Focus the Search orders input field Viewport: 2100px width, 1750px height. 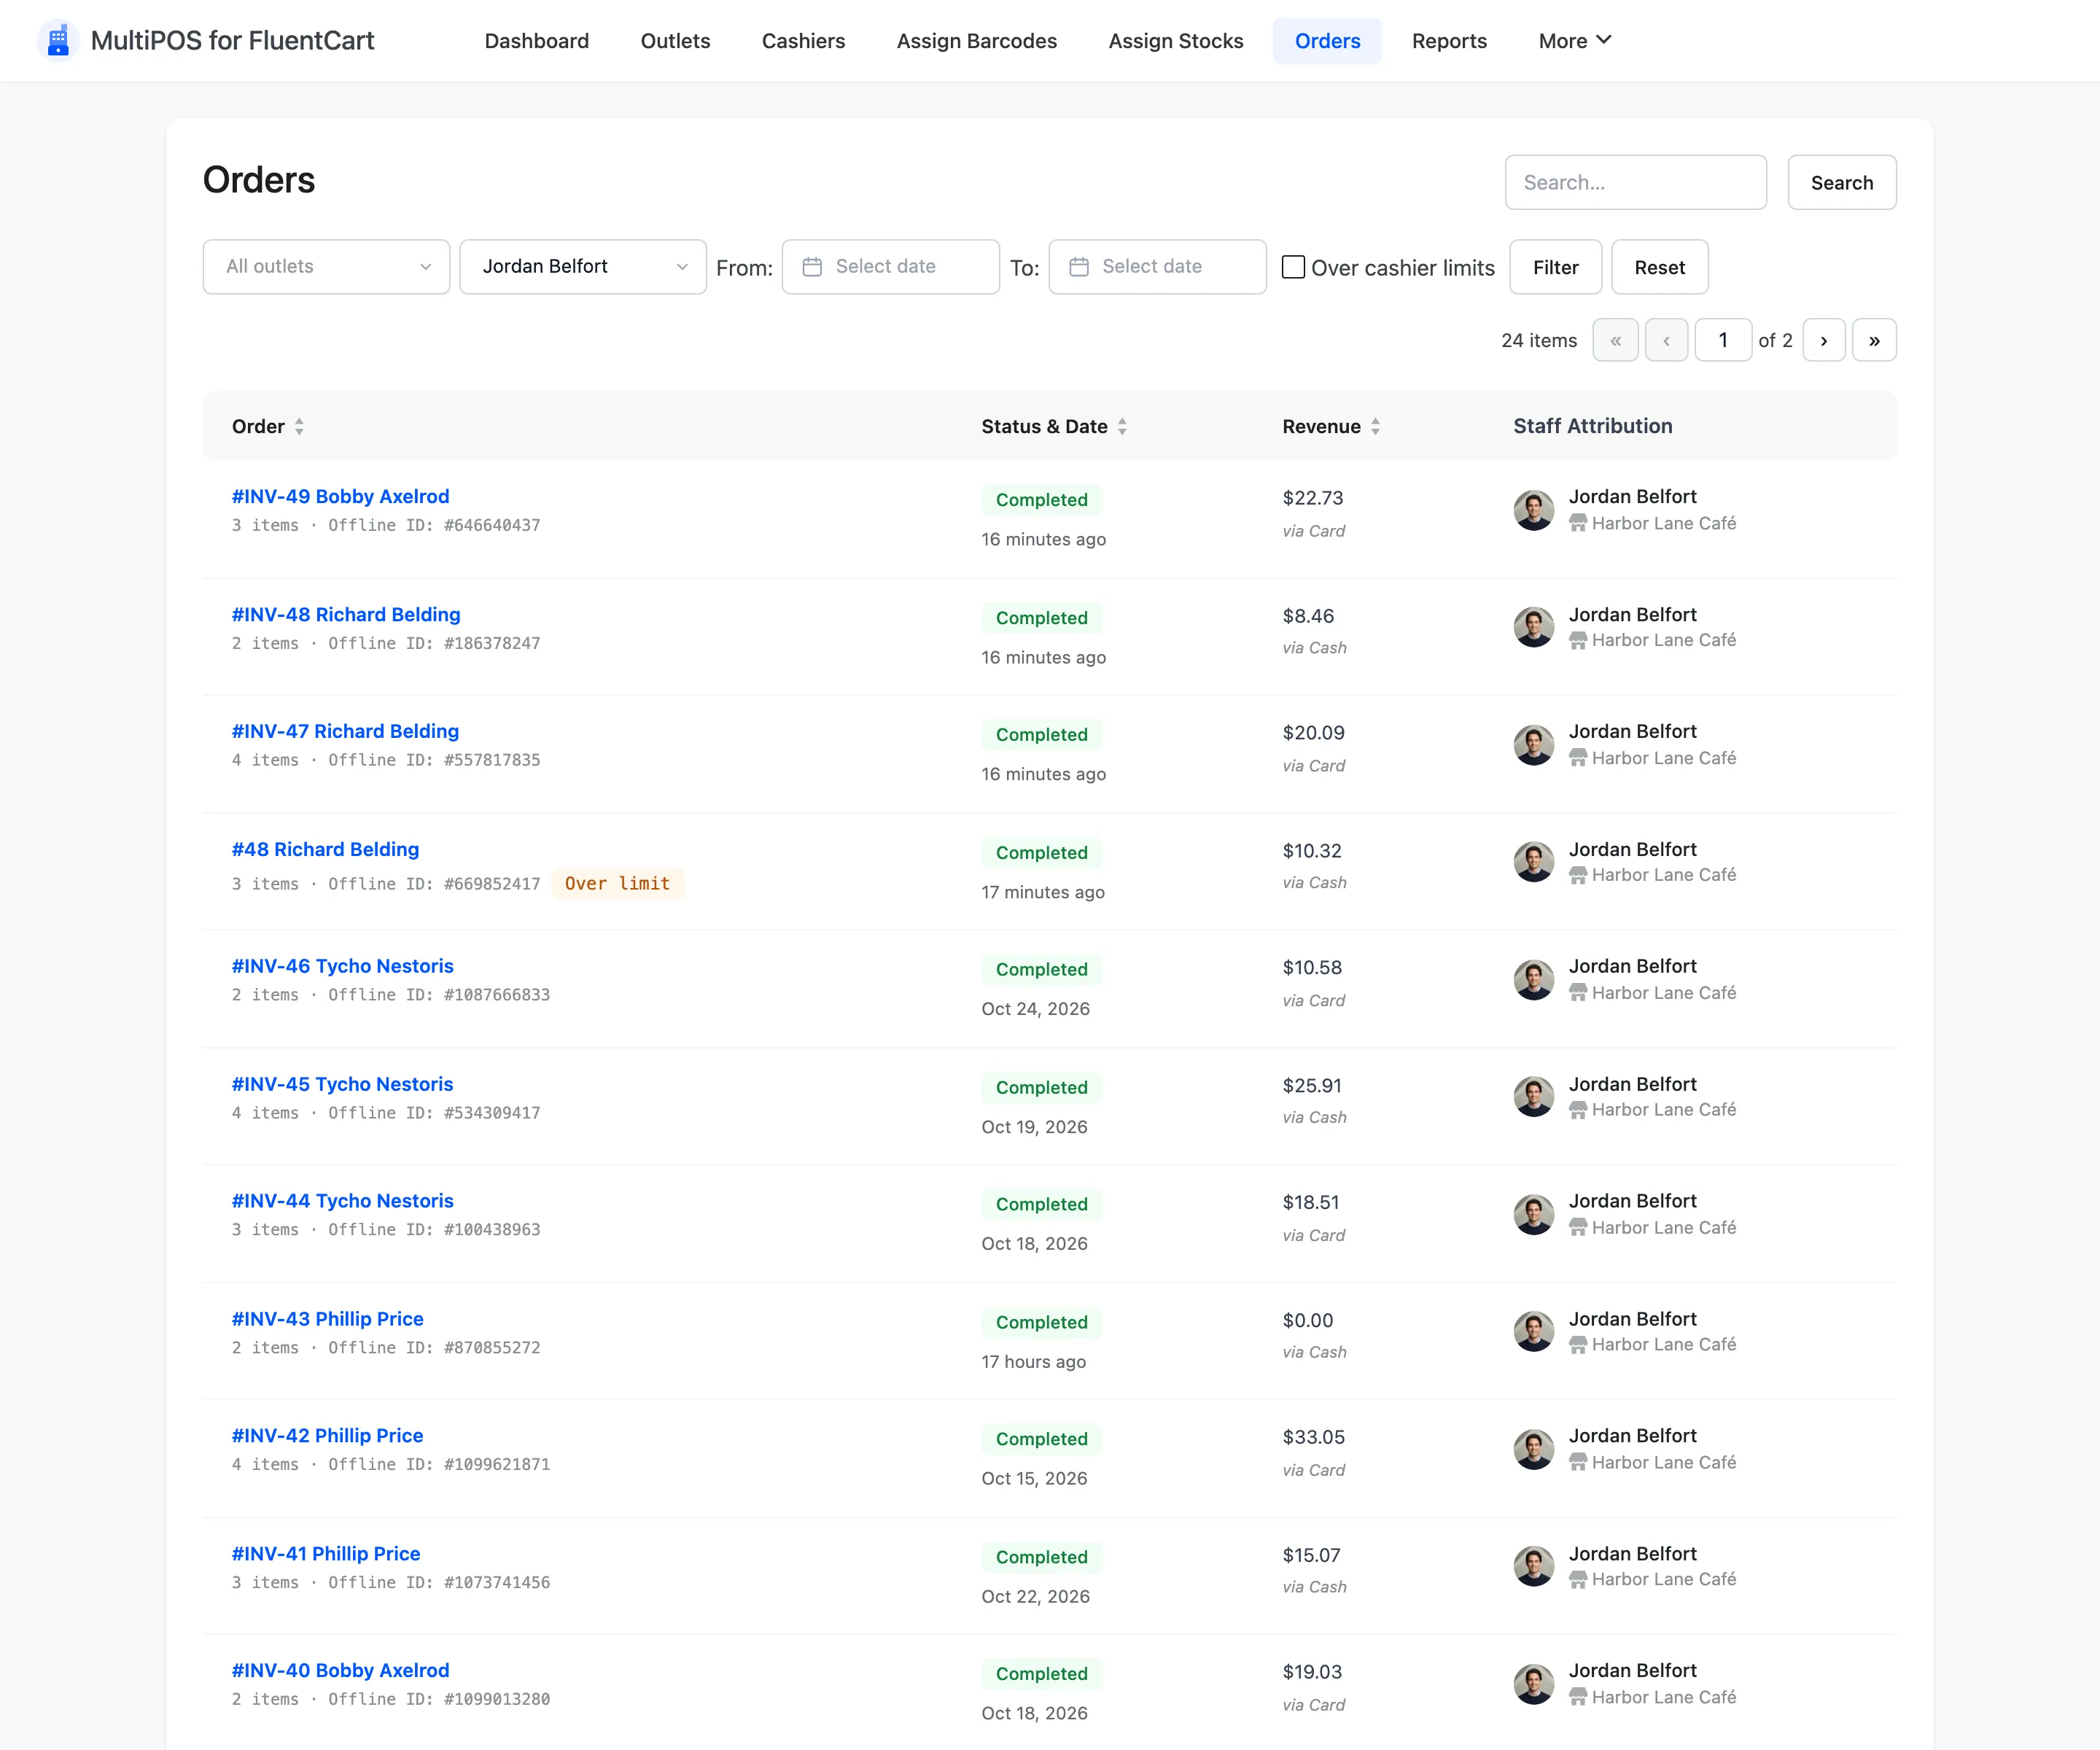[x=1635, y=182]
